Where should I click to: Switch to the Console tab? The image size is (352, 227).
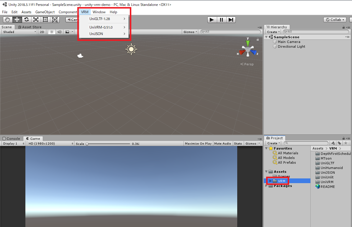tap(11, 139)
